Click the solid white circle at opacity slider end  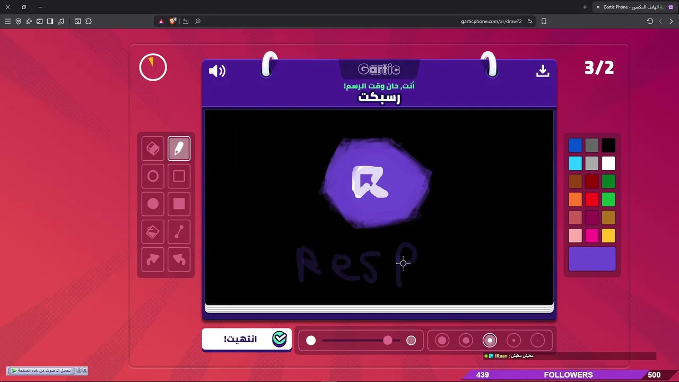pyautogui.click(x=311, y=340)
